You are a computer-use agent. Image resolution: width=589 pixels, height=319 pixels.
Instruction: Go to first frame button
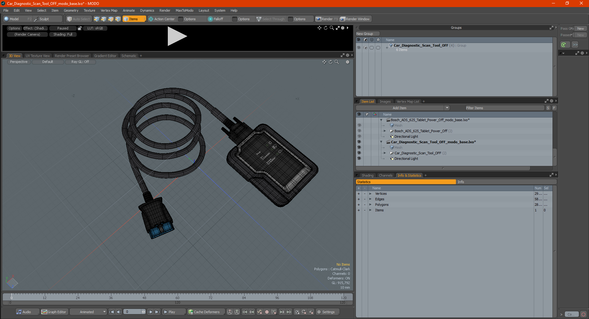click(112, 312)
